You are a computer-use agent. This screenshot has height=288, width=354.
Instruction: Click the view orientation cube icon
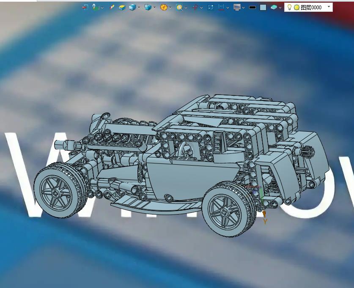pos(148,8)
